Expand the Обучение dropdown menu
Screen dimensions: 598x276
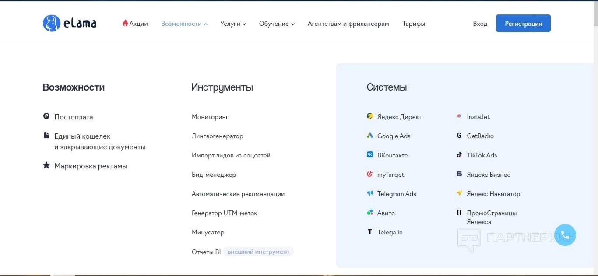pyautogui.click(x=277, y=24)
